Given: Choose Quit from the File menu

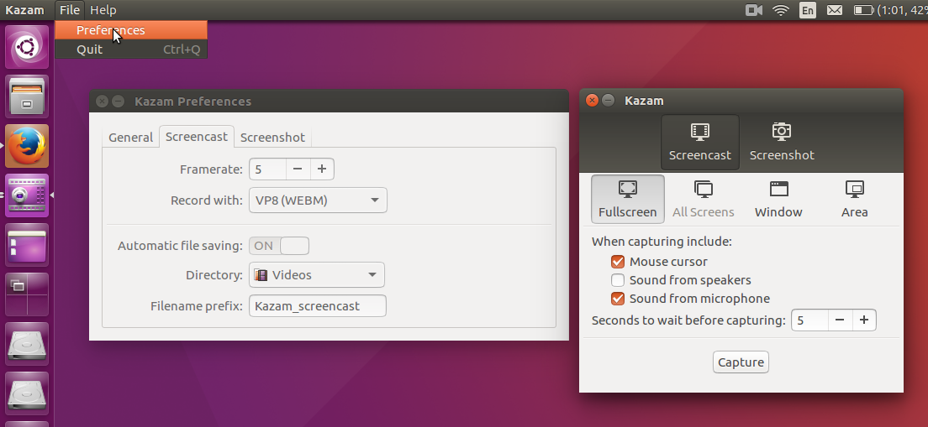Looking at the screenshot, I should [x=131, y=49].
